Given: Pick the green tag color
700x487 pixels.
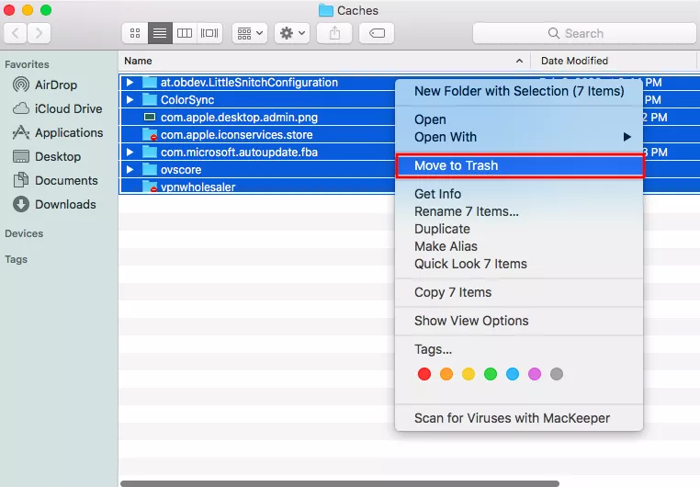Looking at the screenshot, I should [491, 374].
